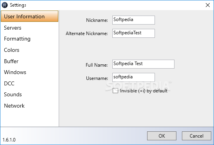Click the Alternate Nickname: label
The height and width of the screenshot is (145, 214).
coord(87,34)
